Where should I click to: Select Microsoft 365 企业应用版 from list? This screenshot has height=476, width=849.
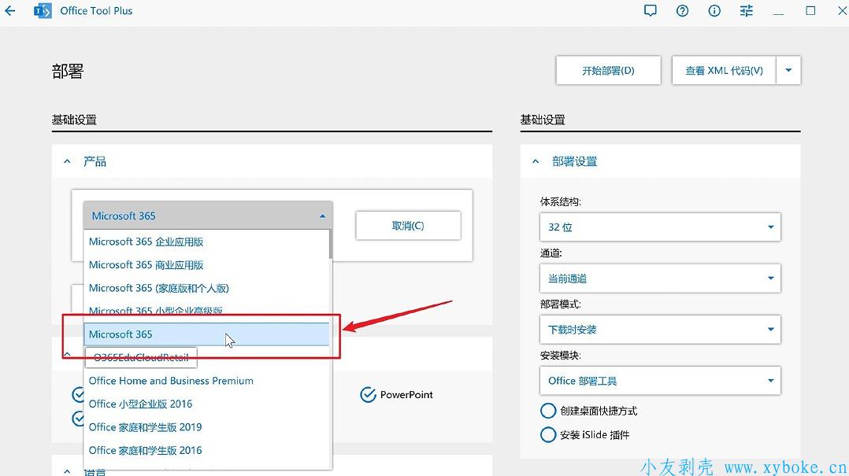pyautogui.click(x=146, y=242)
